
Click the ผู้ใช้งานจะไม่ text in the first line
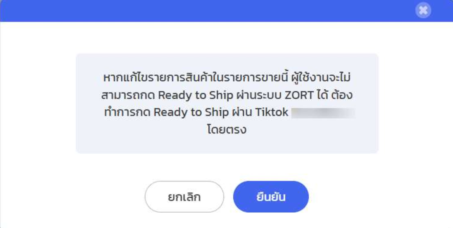click(x=322, y=78)
